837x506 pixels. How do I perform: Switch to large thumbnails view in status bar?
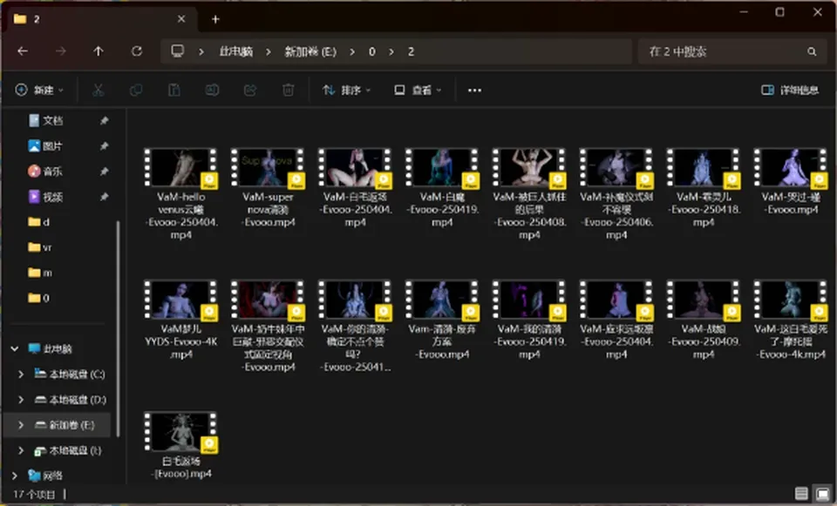tap(822, 494)
